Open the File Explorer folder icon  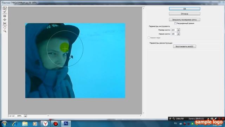pos(25,124)
